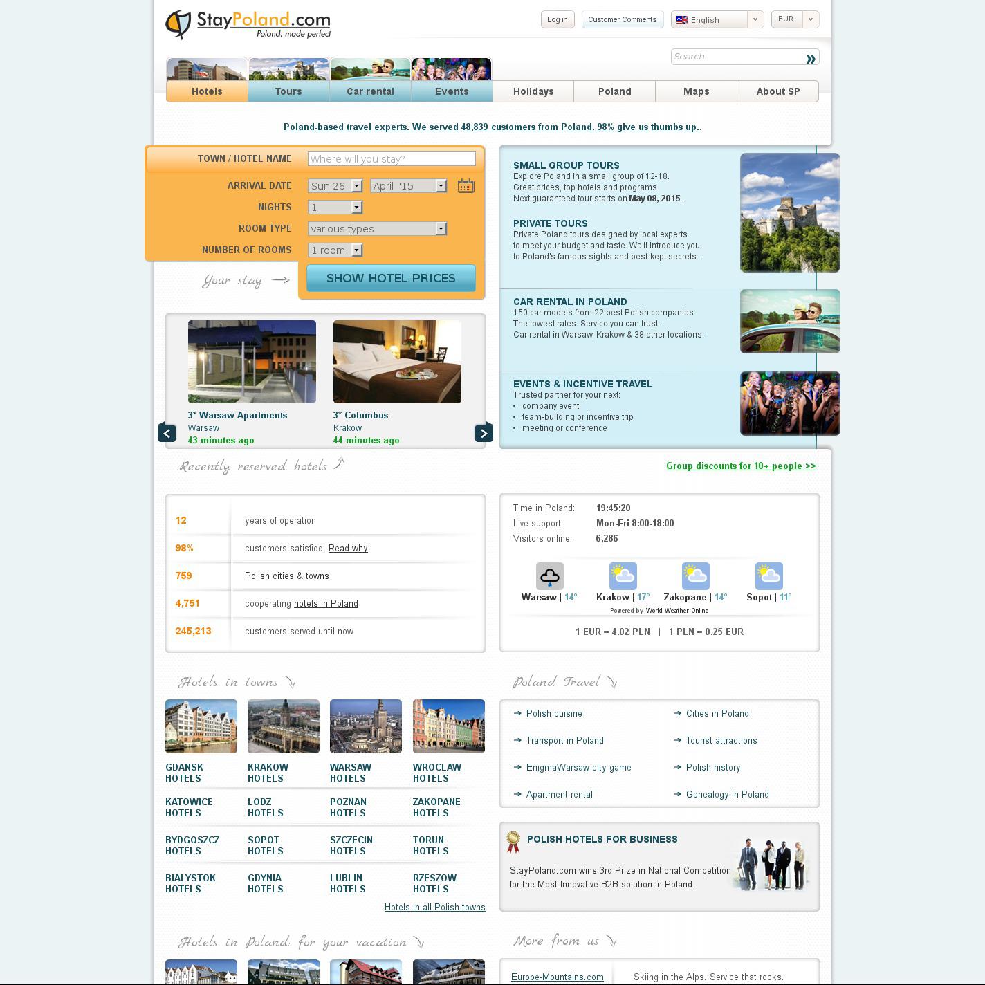Open the Number of Rooms dropdown
The height and width of the screenshot is (985, 985).
[x=335, y=250]
